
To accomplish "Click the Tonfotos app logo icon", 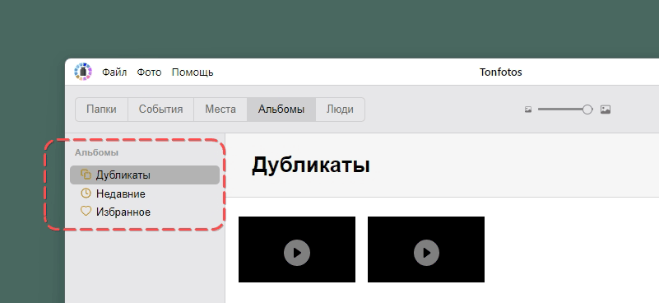I will point(83,72).
